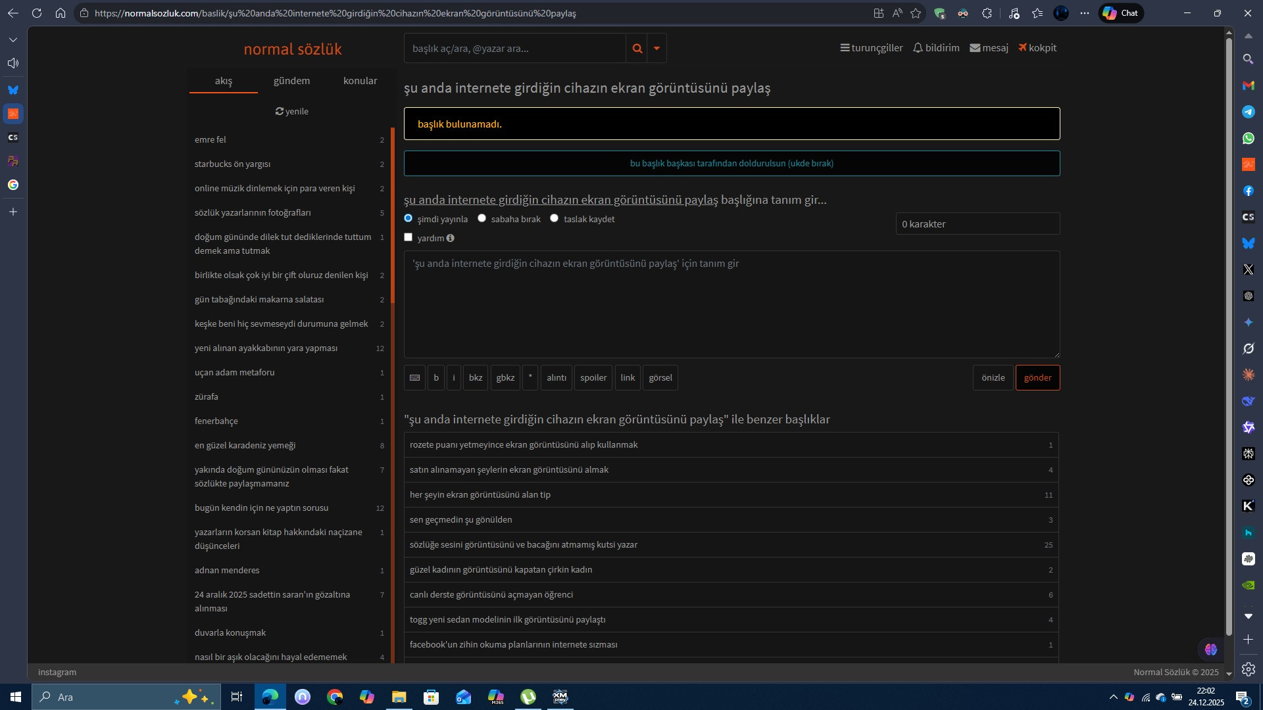
Task: Select the 'sabaha bırak' radio option
Action: 482,218
